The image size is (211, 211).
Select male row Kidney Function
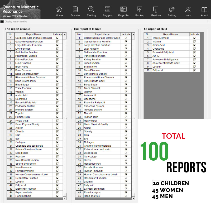(35, 60)
